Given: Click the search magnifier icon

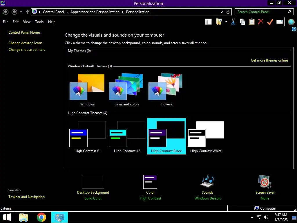Looking at the screenshot, I should click(x=289, y=12).
